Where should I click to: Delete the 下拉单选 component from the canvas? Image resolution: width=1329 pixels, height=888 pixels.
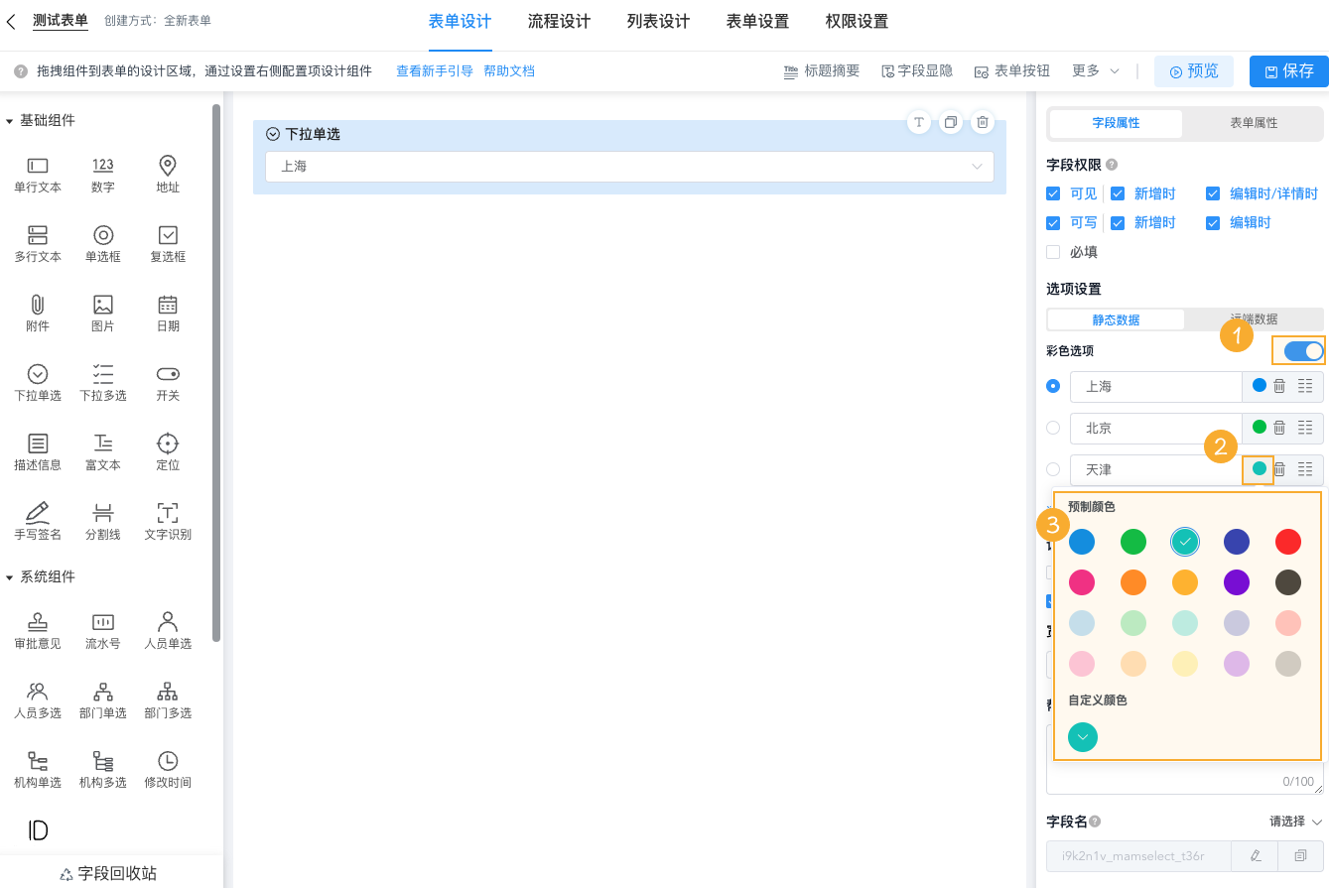pos(982,121)
